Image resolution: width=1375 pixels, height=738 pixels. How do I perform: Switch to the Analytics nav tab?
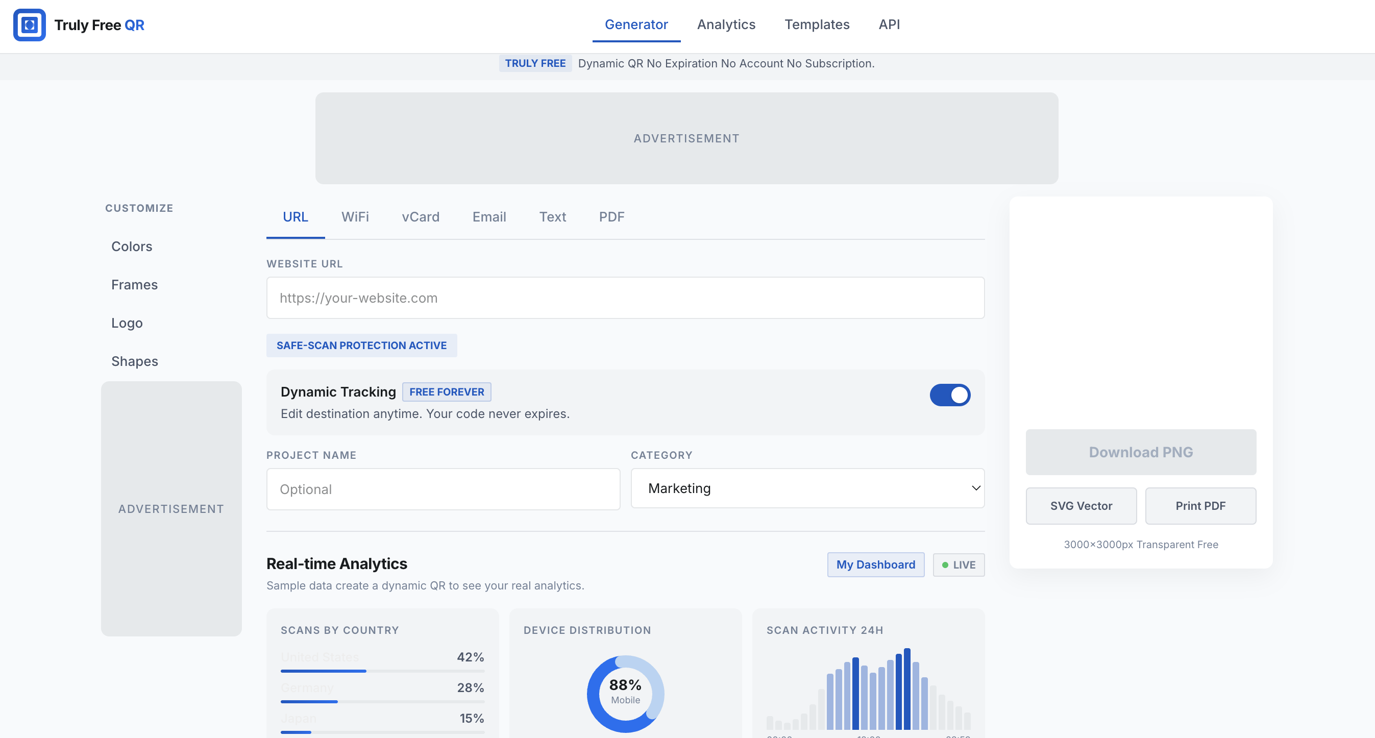pyautogui.click(x=726, y=24)
